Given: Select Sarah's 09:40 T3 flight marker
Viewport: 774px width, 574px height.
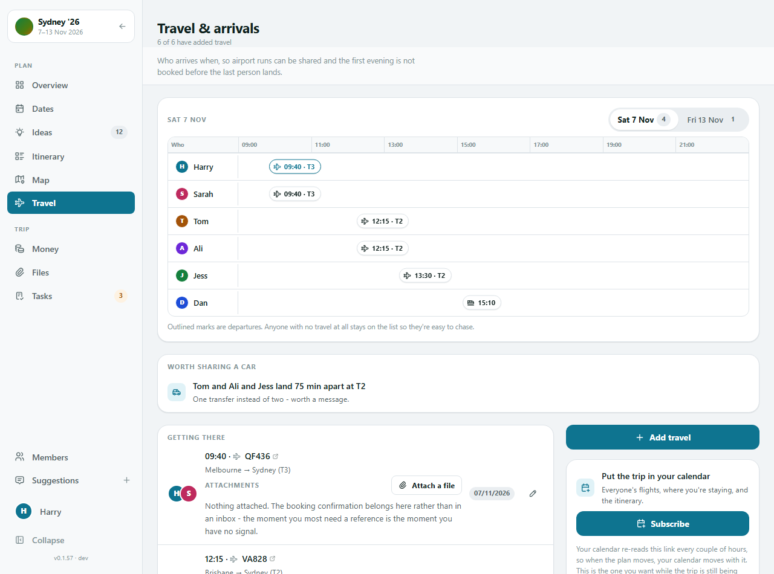Looking at the screenshot, I should (295, 194).
